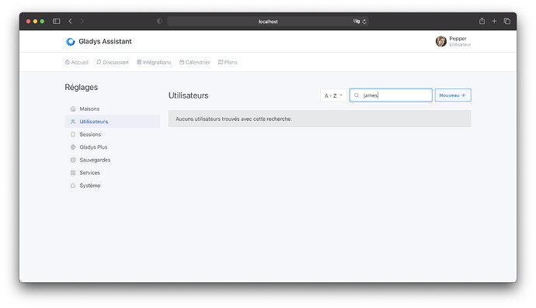The height and width of the screenshot is (308, 536).
Task: Click the Utilisateurs page heading
Action: (188, 95)
